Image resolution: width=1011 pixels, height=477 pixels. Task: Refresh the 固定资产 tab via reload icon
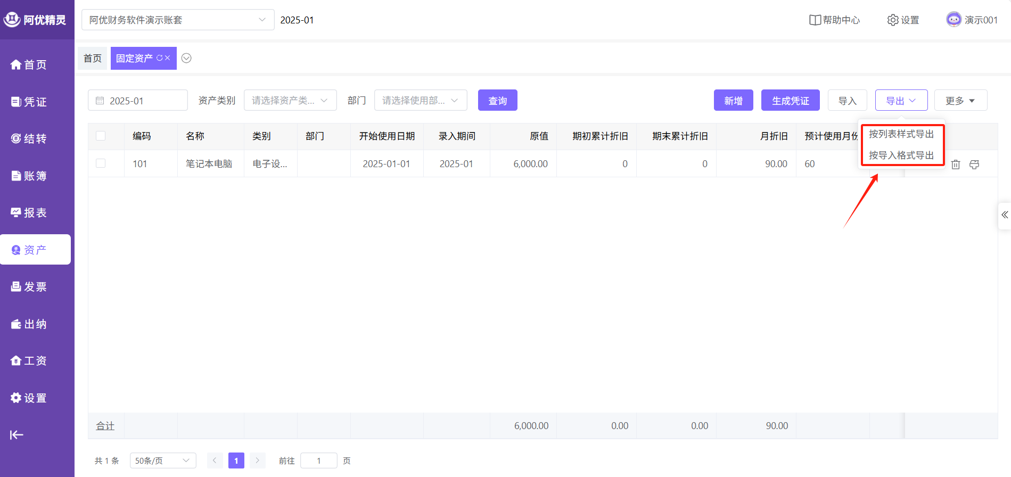[159, 58]
